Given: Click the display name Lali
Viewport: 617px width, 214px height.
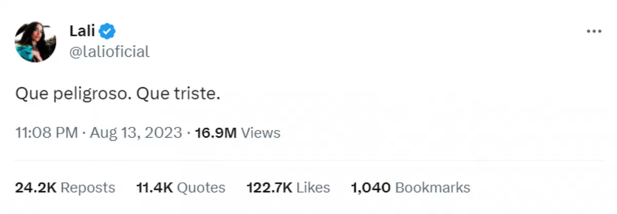Looking at the screenshot, I should [x=82, y=32].
